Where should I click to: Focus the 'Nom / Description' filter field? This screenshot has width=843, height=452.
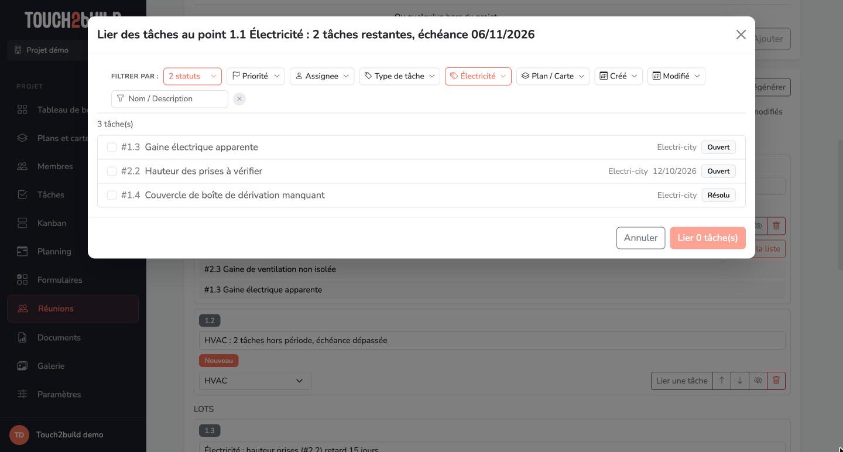[x=170, y=99]
